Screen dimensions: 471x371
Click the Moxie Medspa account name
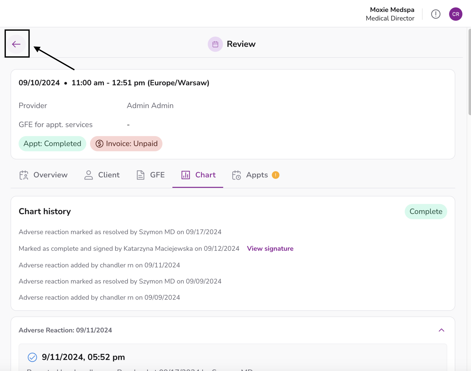[392, 10]
